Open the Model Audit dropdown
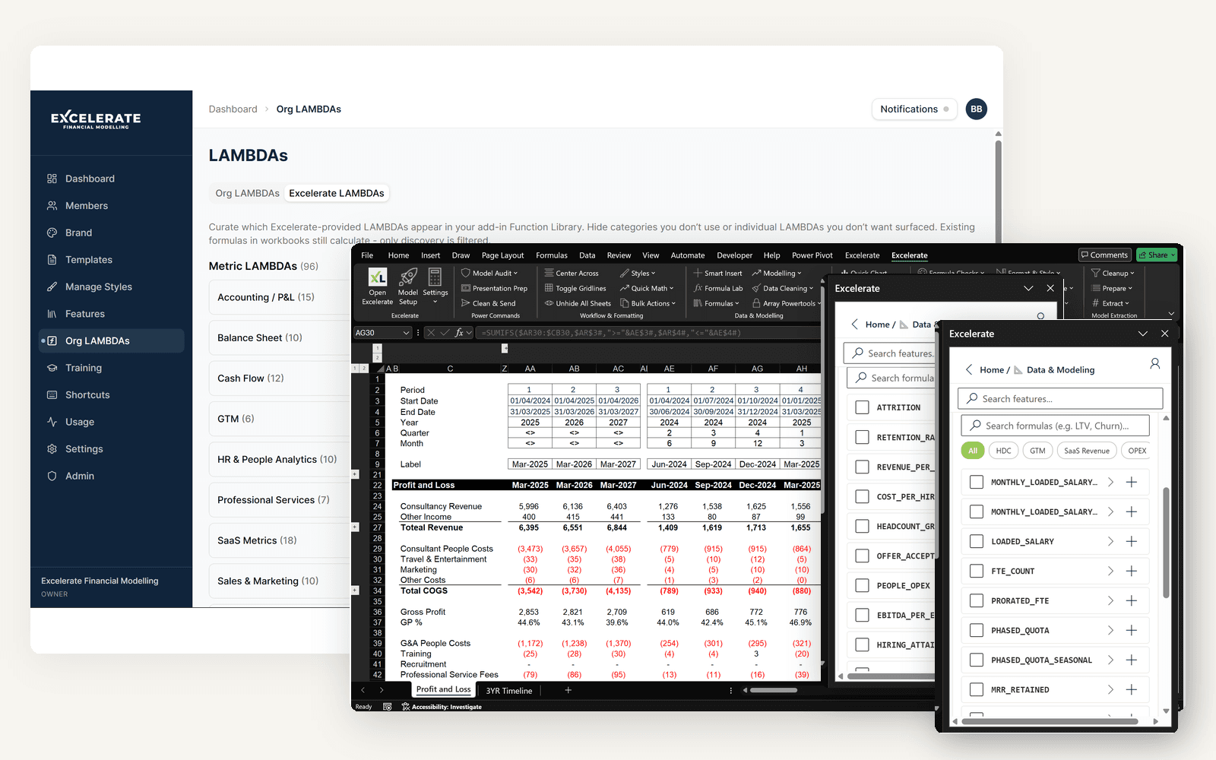The height and width of the screenshot is (760, 1216). pos(489,273)
